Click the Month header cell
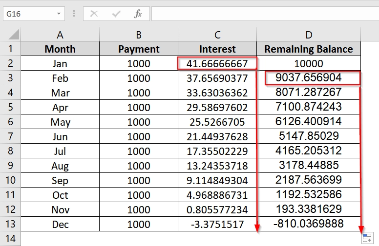This screenshot has height=246, width=379. 60,49
